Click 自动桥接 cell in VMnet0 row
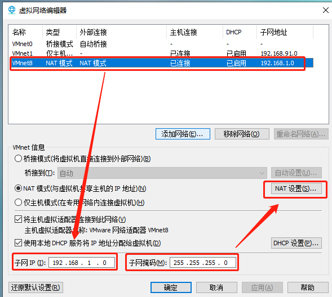This screenshot has height=297, width=332. click(x=93, y=44)
